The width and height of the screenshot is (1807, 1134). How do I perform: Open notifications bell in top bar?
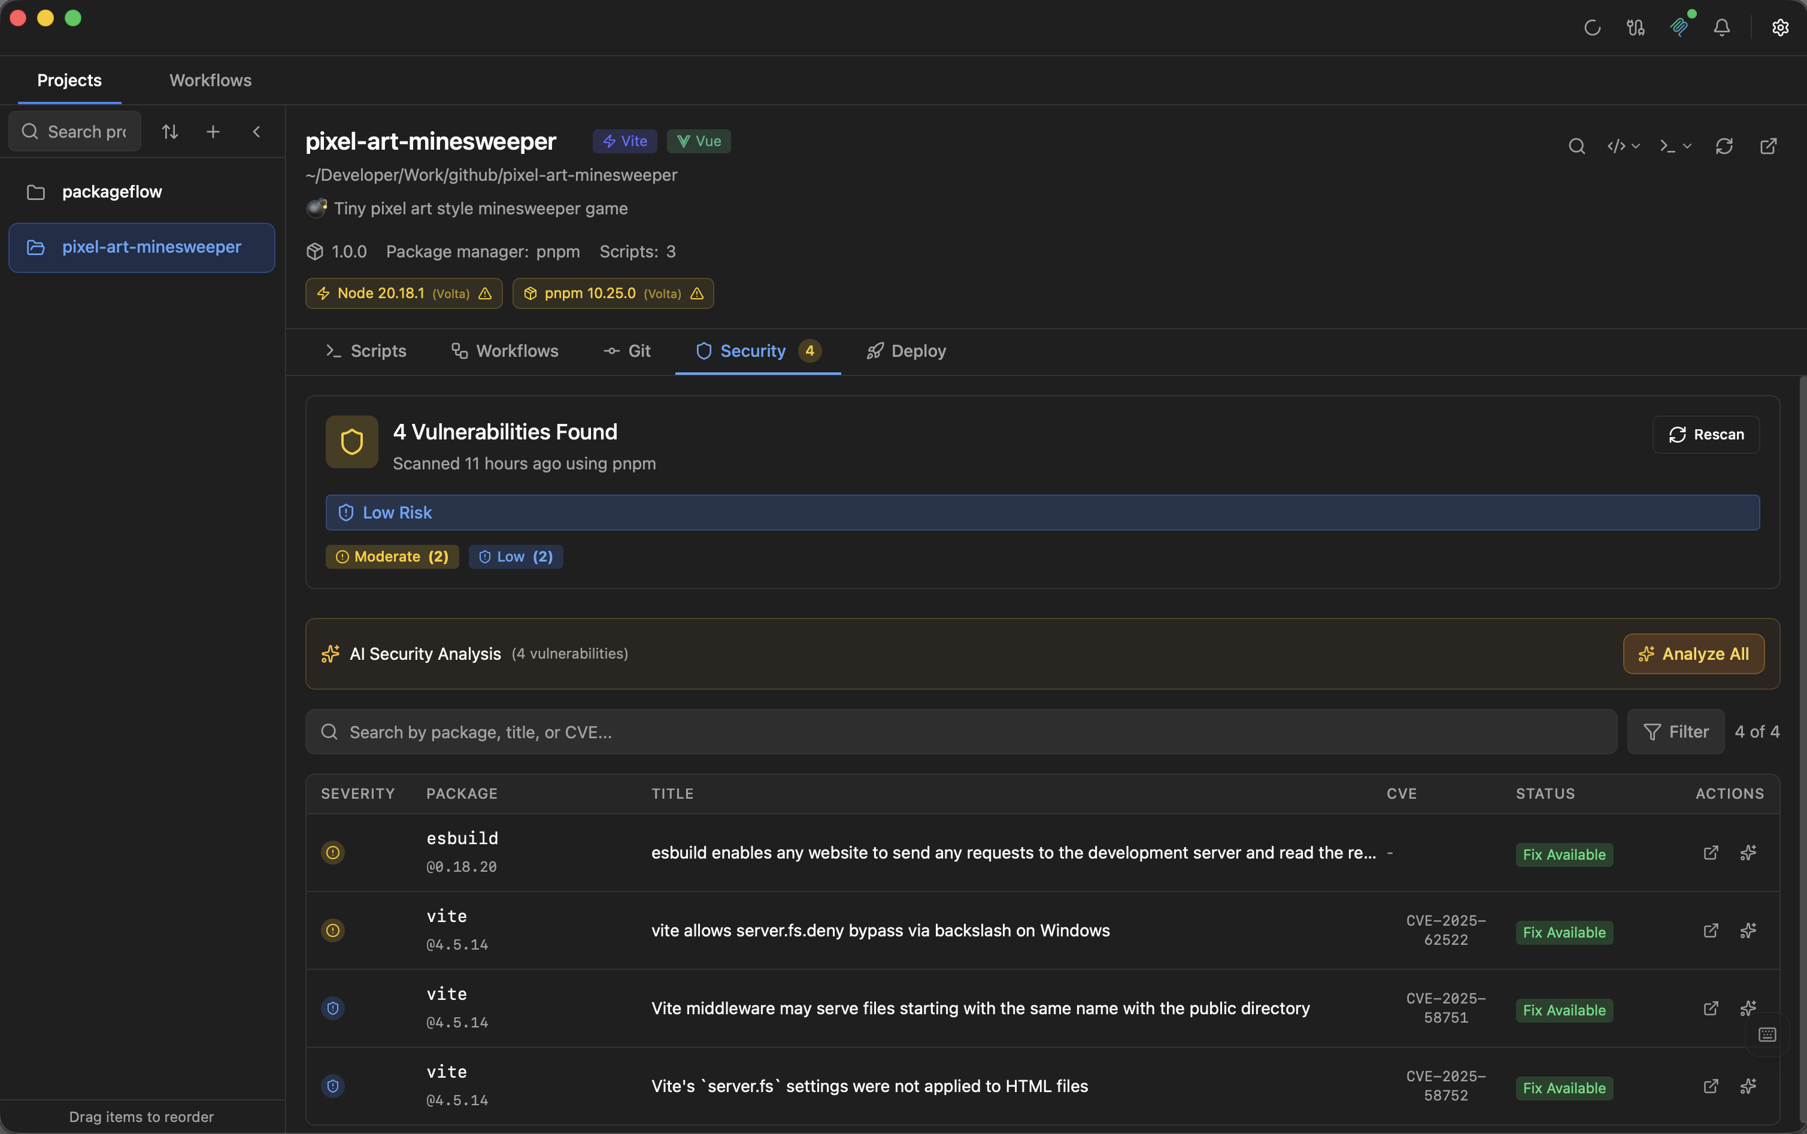tap(1721, 28)
